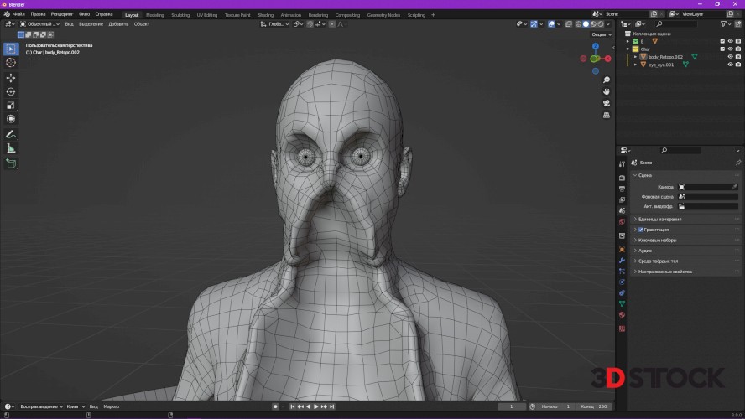745x419 pixels.
Task: Select the Measure tool
Action: point(11,148)
